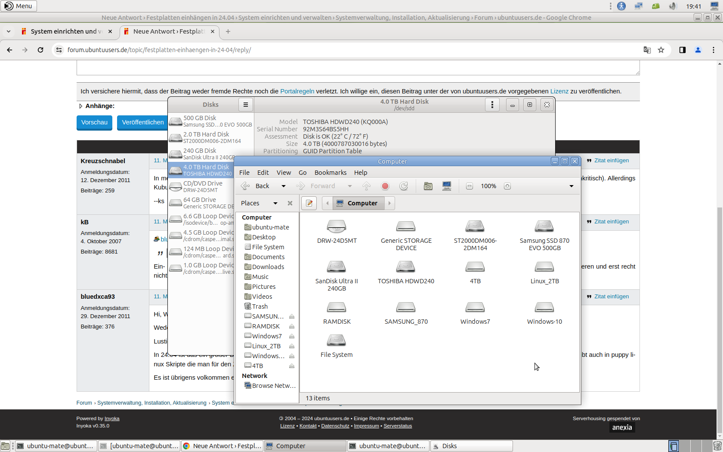Open Chrome side panel icon
The height and width of the screenshot is (452, 723).
click(x=682, y=50)
